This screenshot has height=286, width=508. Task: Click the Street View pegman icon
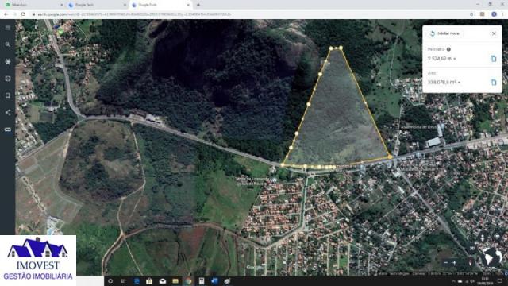[483, 238]
